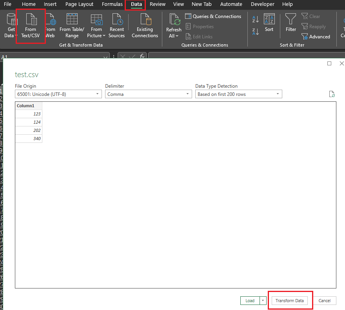Open the Delimiter dropdown set to Comma
The width and height of the screenshot is (345, 310).
[187, 94]
